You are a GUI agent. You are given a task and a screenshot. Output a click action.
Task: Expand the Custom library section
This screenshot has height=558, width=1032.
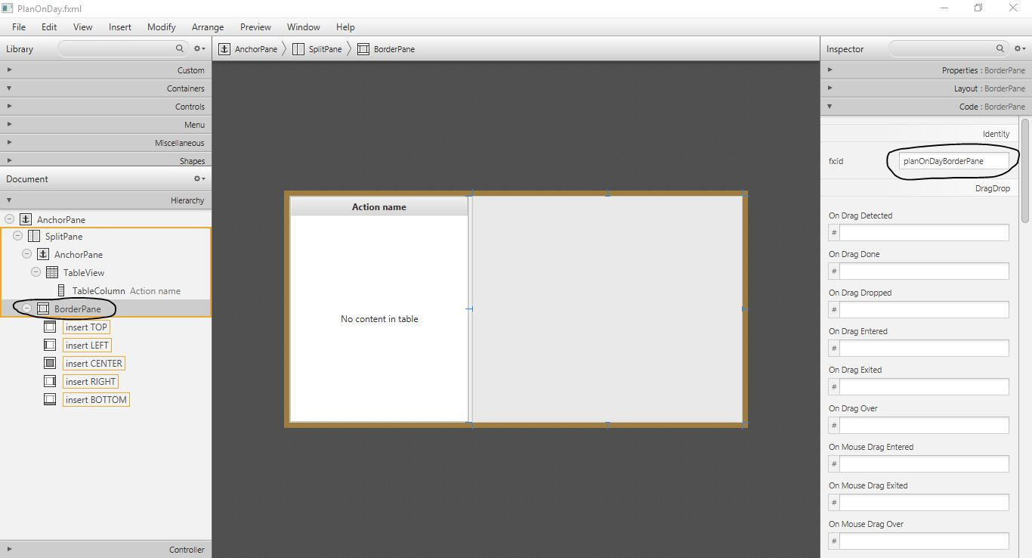[x=106, y=70]
